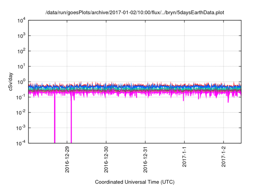
Task: Click the 2016-12-30 date label
Action: point(106,159)
